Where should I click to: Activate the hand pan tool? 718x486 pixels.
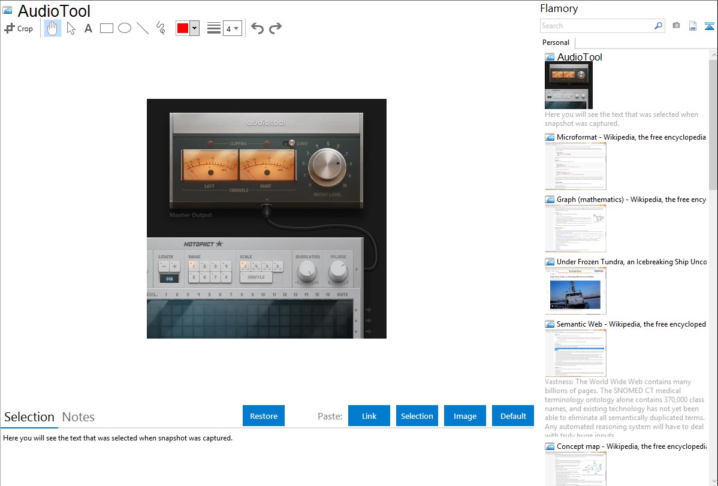click(53, 28)
